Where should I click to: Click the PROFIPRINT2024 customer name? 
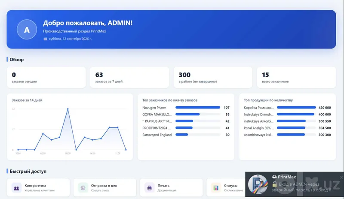tap(157, 128)
